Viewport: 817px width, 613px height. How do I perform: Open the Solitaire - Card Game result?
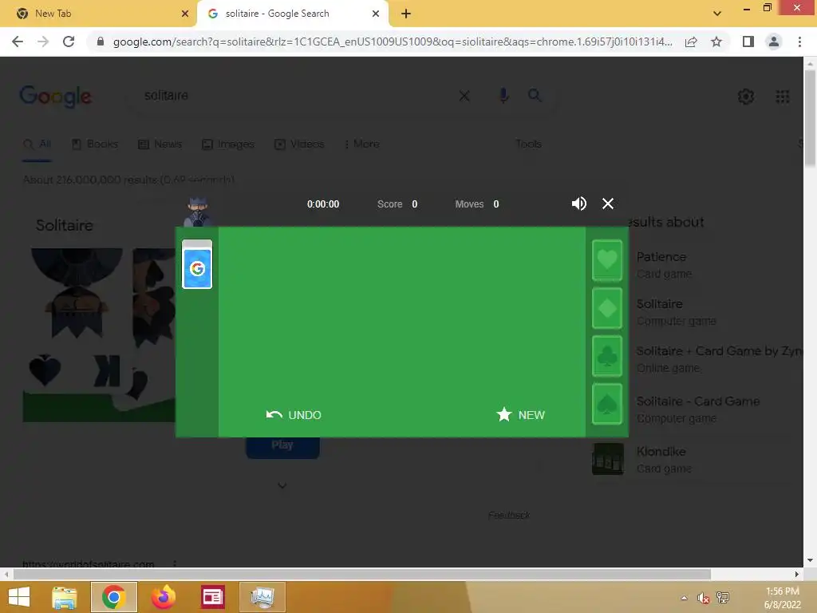click(697, 409)
